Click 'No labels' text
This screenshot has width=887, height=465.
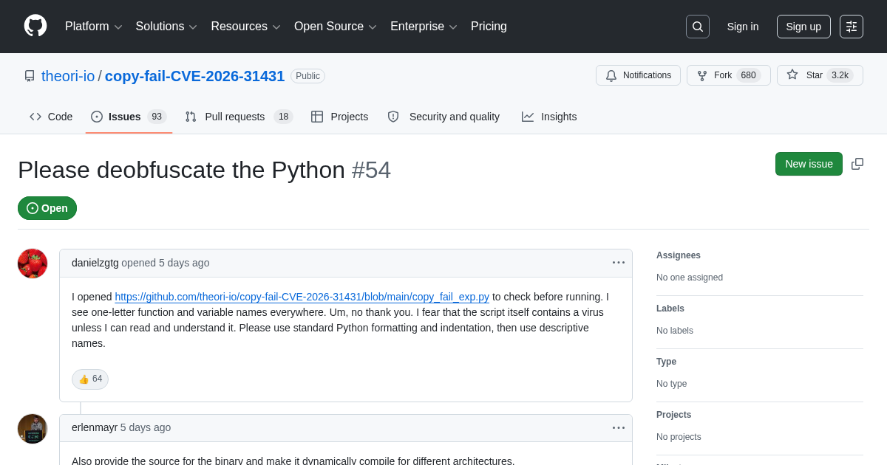point(675,331)
